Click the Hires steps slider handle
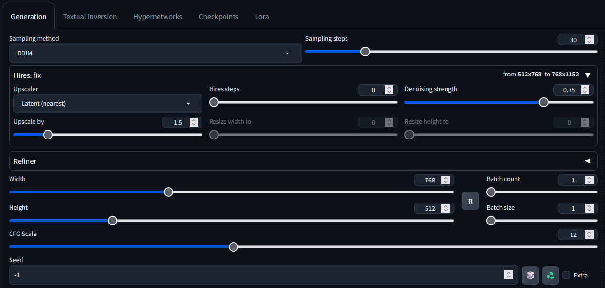The height and width of the screenshot is (288, 605). 213,102
